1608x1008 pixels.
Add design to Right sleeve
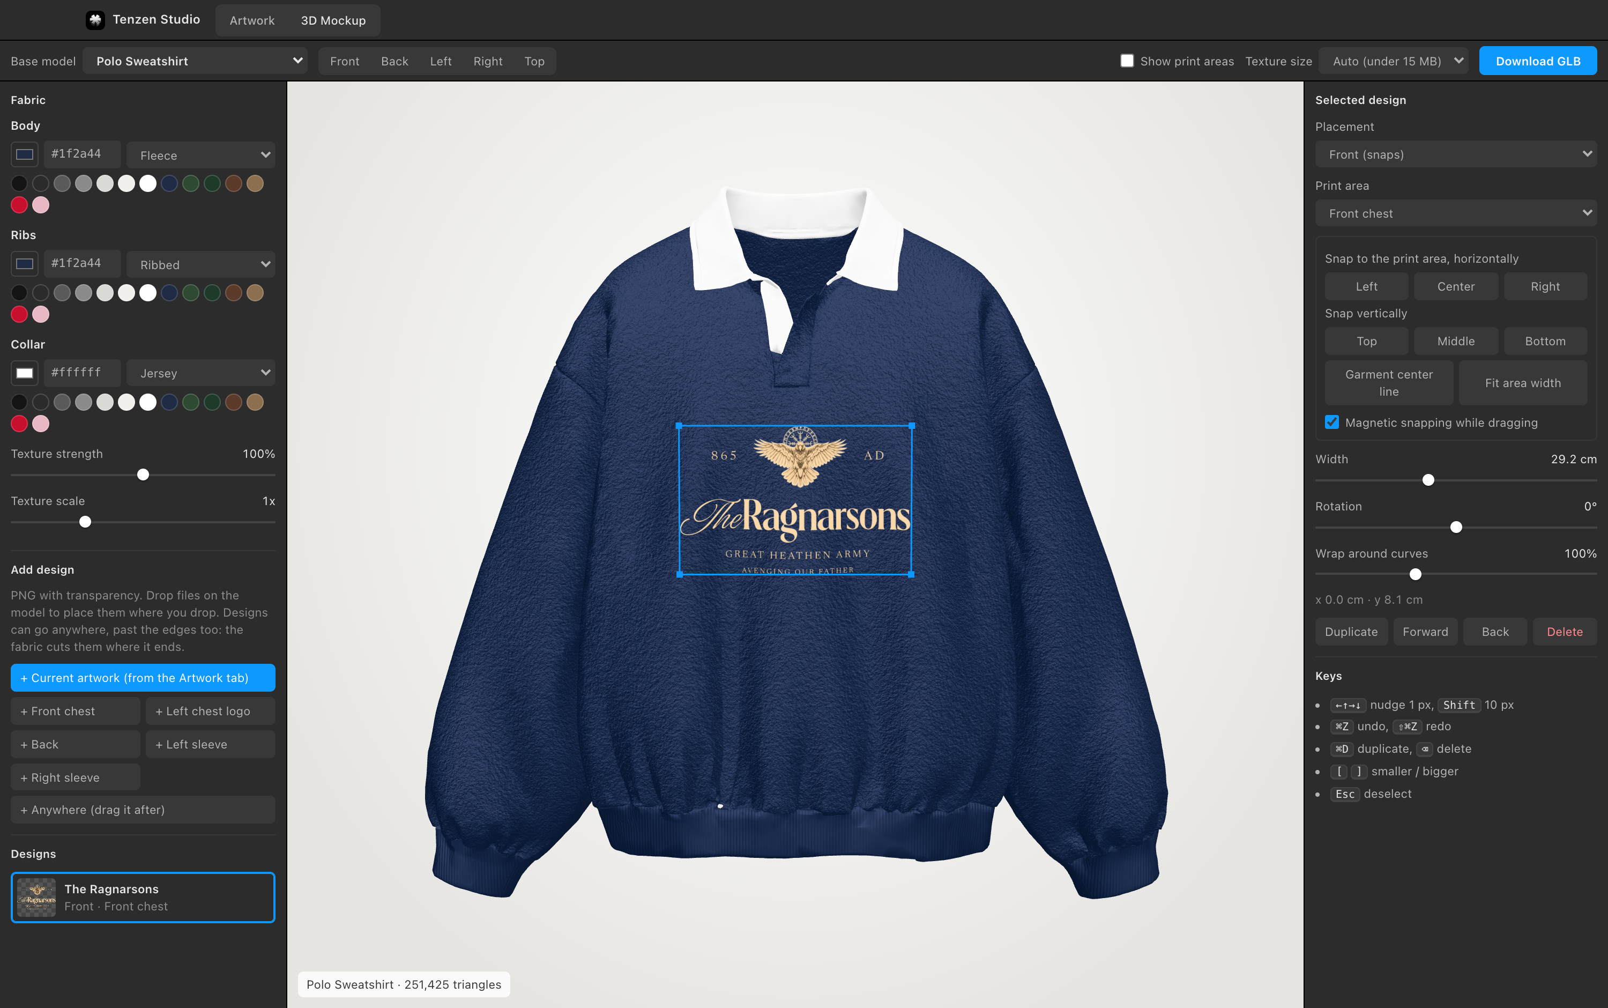click(75, 777)
